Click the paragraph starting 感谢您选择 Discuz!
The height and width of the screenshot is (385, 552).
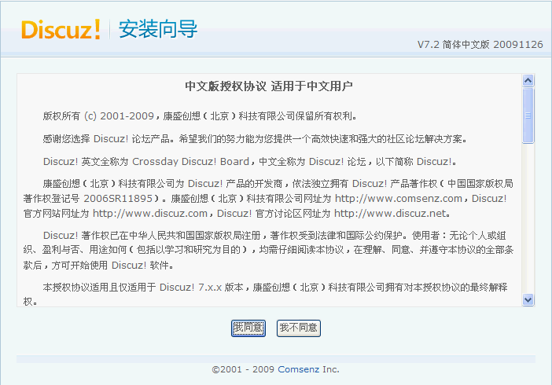coord(256,139)
